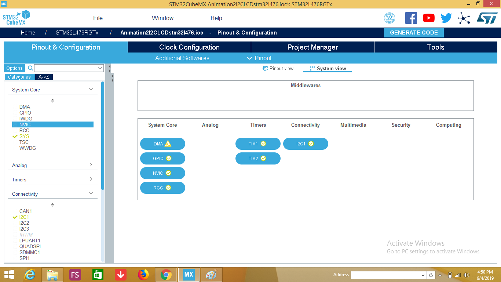The width and height of the screenshot is (501, 282).
Task: Click the STM32 CubeMX logo
Action: pyautogui.click(x=16, y=18)
